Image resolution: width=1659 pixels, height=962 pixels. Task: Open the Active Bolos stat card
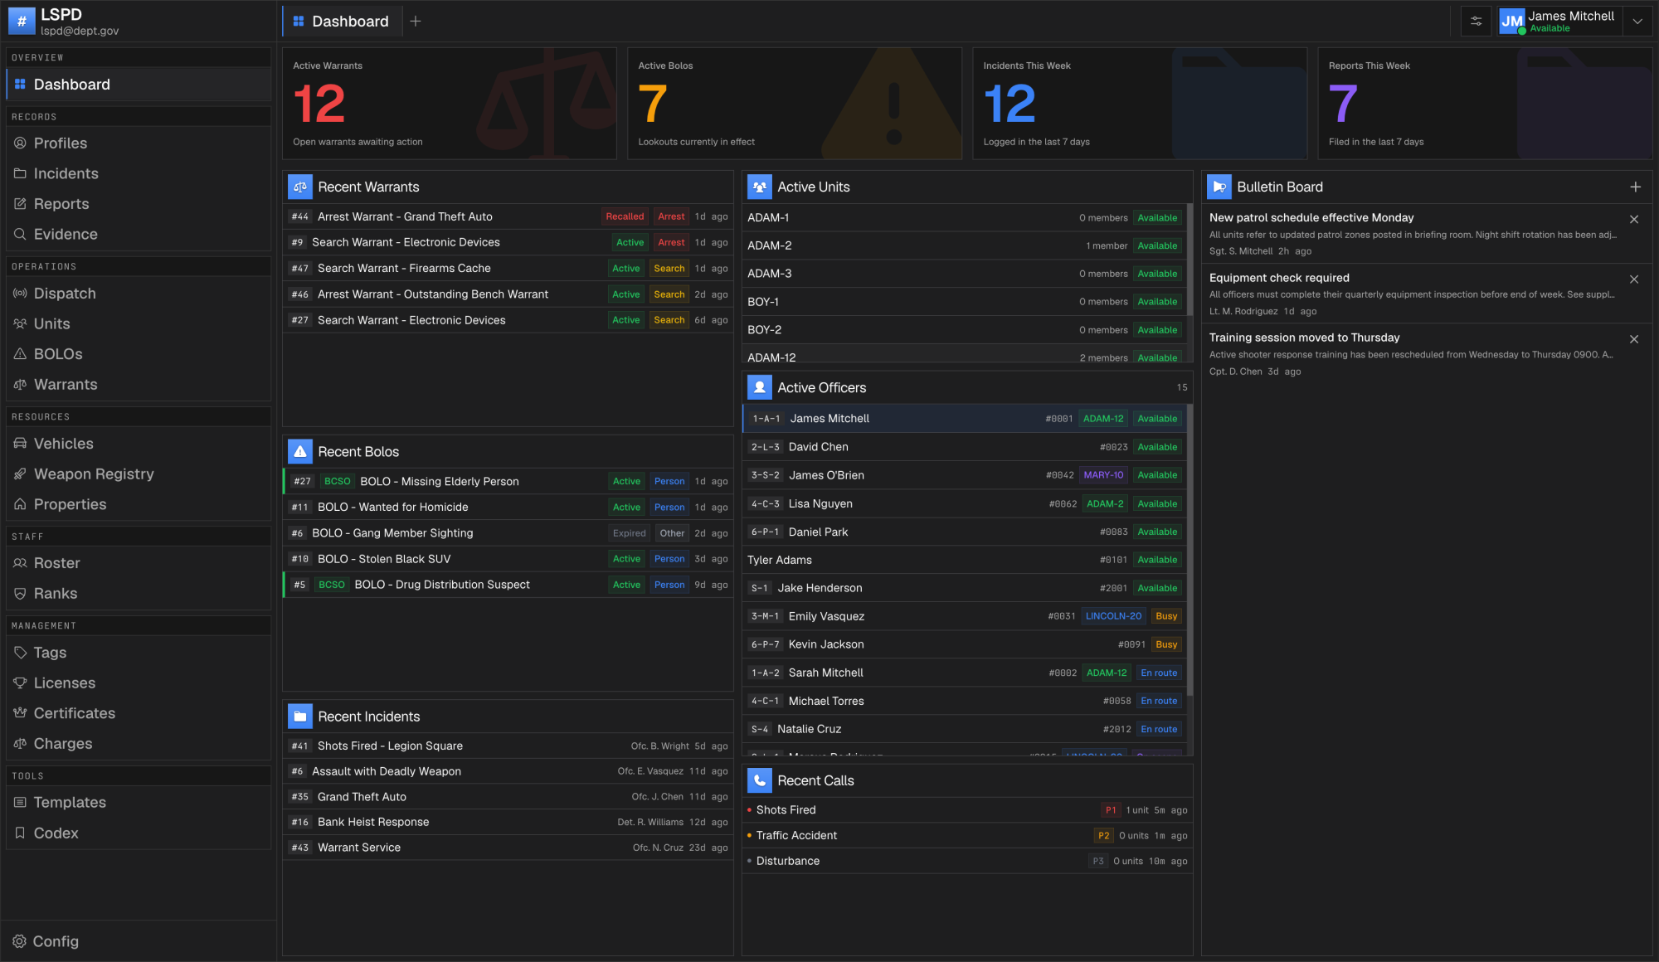point(795,104)
